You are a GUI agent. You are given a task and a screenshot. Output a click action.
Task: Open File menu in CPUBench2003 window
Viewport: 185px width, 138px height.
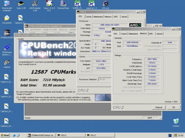click(x=27, y=29)
